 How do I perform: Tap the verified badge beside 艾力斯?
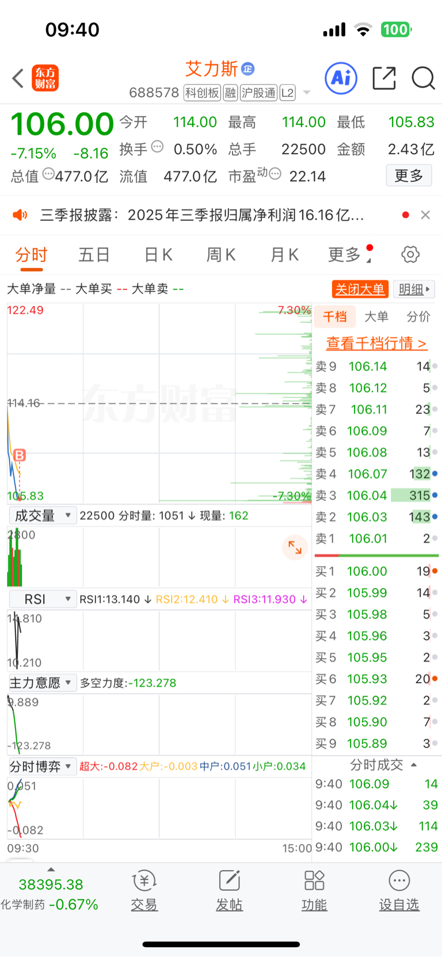pos(248,69)
